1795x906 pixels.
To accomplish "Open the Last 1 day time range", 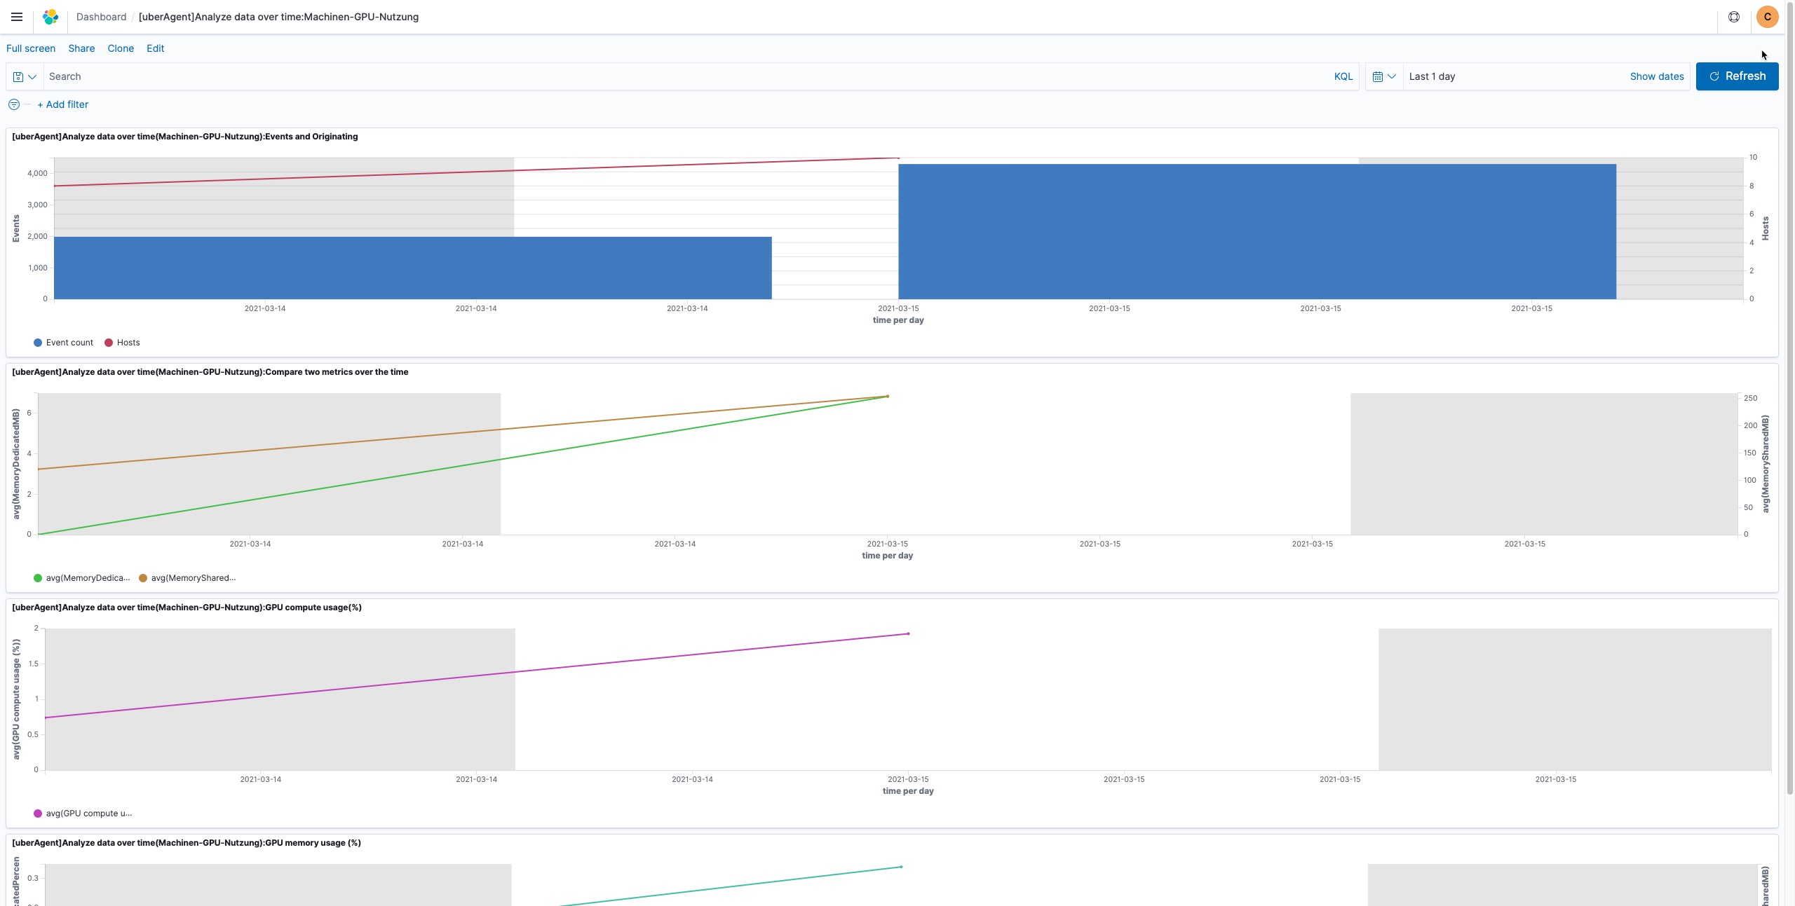I will [x=1432, y=76].
